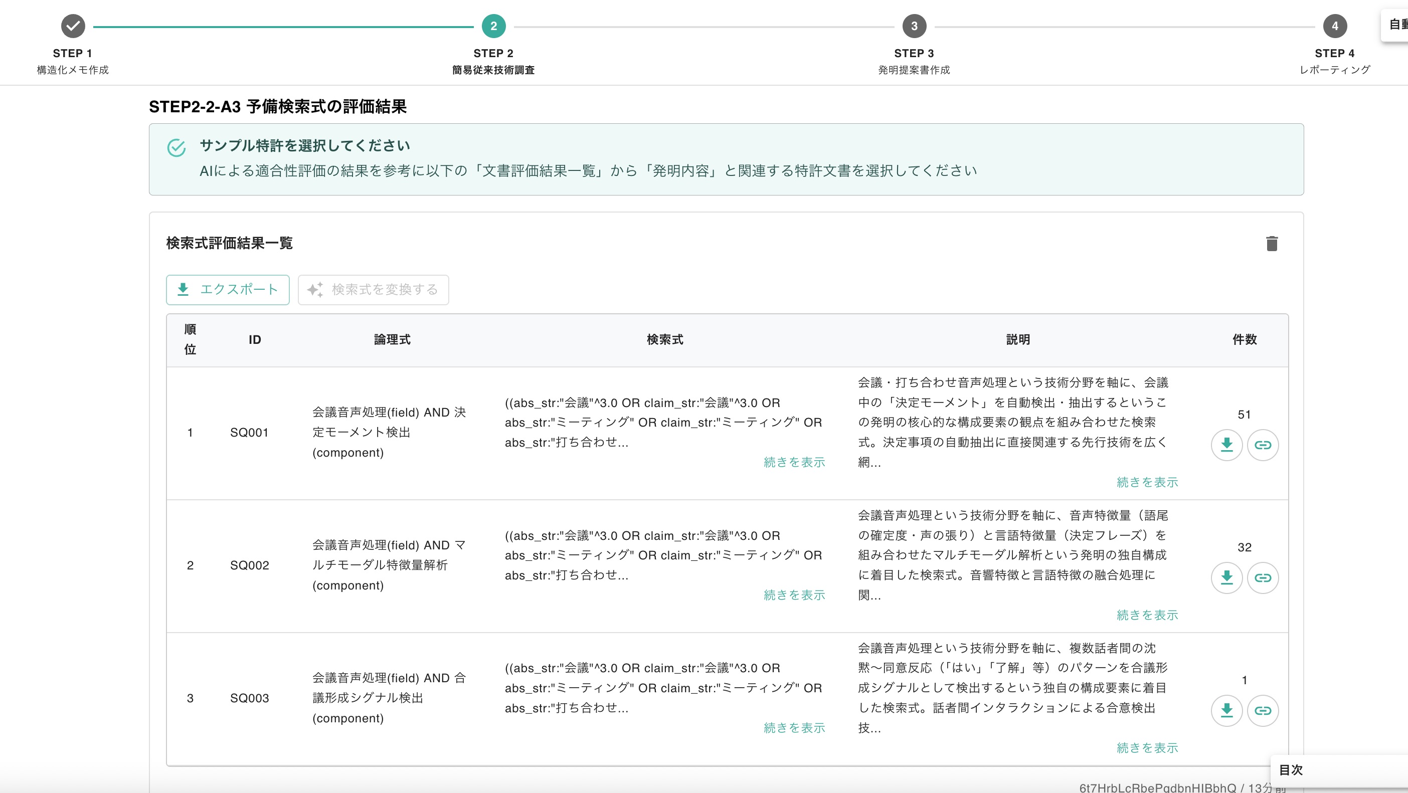1408x793 pixels.
Task: Select the SQ002 ID cell
Action: 249,565
